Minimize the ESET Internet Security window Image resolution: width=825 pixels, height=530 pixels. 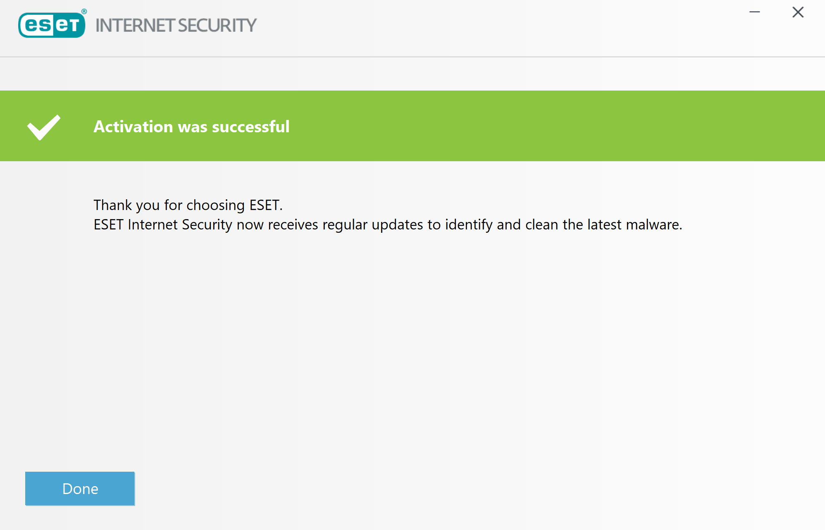754,12
